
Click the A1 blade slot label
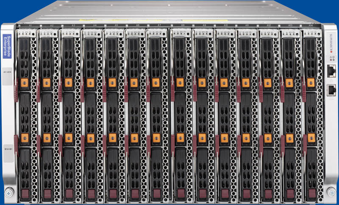[x=31, y=25]
